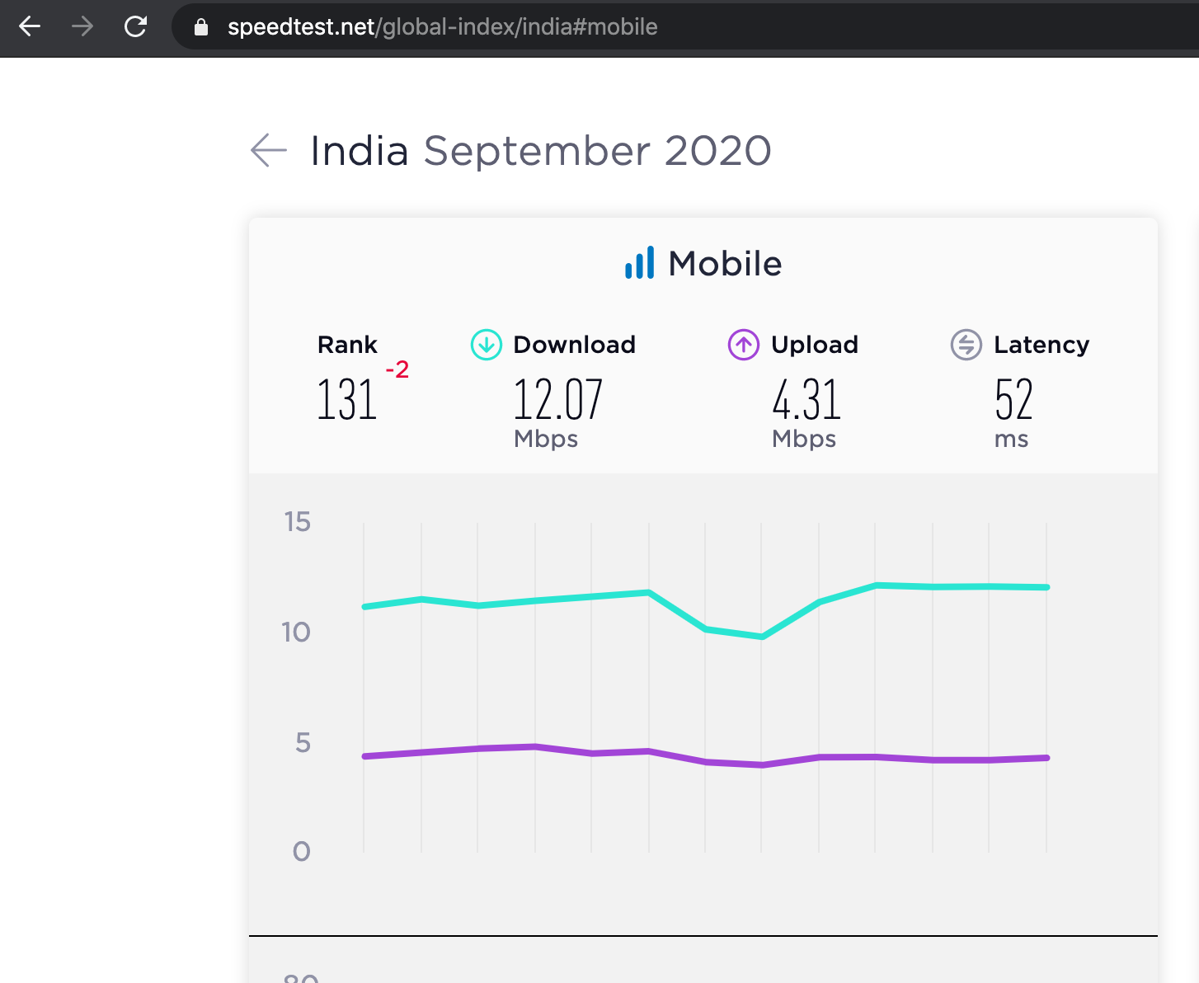Click the browser back arrow
The image size is (1199, 983).
[30, 26]
